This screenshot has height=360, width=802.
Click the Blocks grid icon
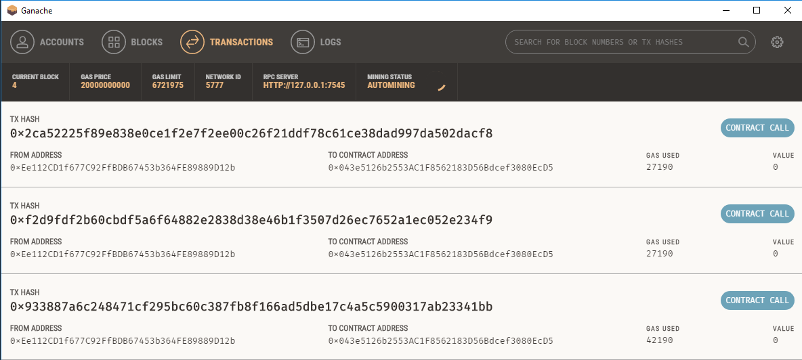[114, 43]
